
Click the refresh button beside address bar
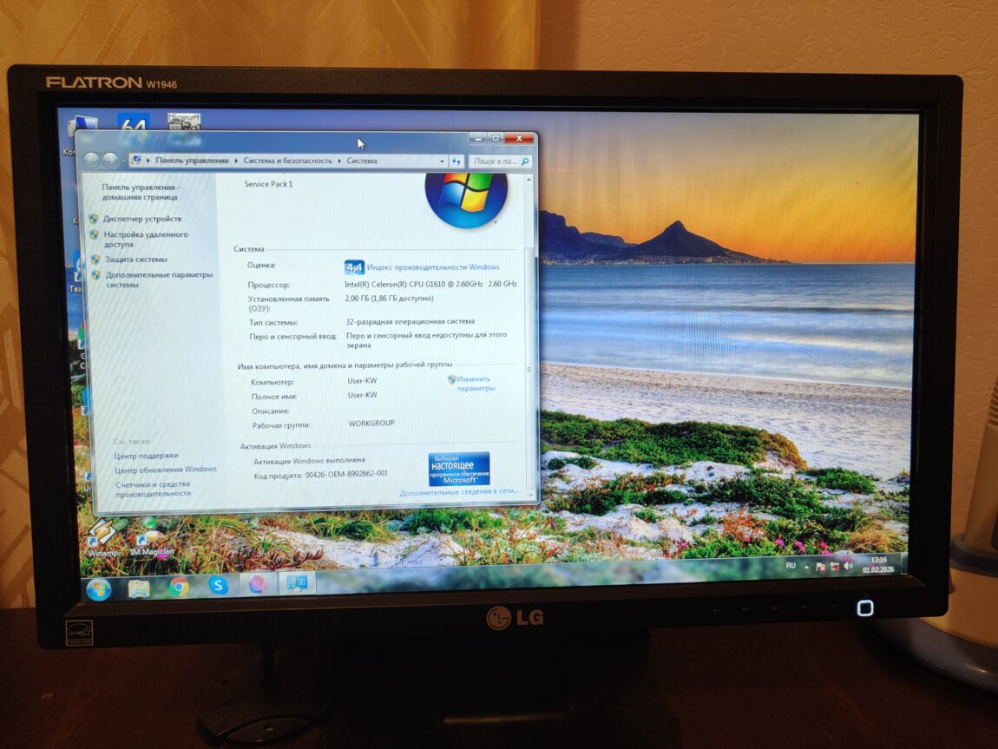click(x=456, y=161)
